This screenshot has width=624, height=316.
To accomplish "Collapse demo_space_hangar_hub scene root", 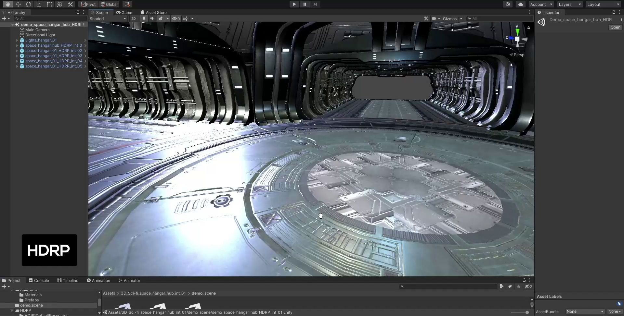I will pos(12,25).
